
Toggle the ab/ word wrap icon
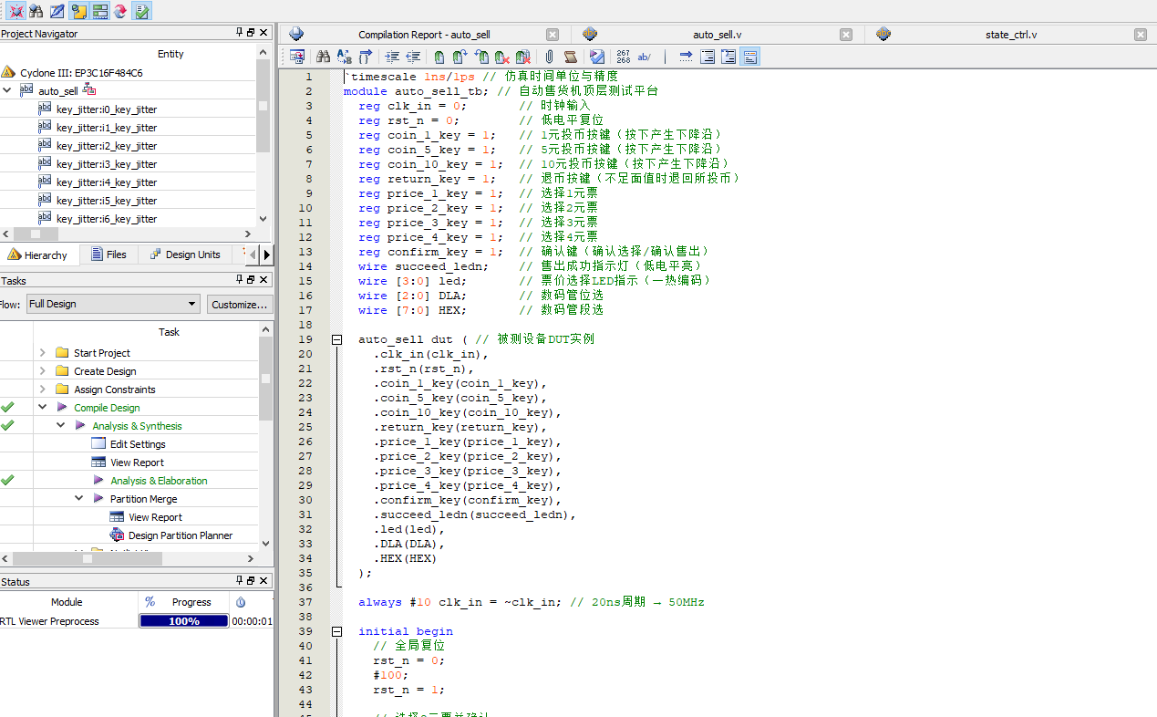point(644,57)
